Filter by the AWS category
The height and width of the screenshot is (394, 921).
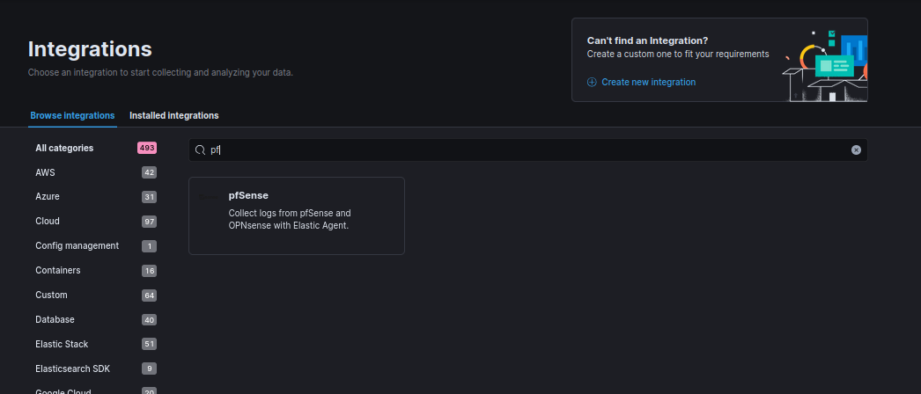click(45, 172)
